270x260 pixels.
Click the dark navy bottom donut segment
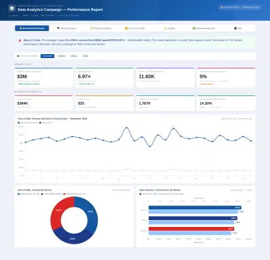[72, 238]
